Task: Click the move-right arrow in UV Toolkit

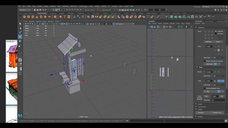Action: pos(222,50)
